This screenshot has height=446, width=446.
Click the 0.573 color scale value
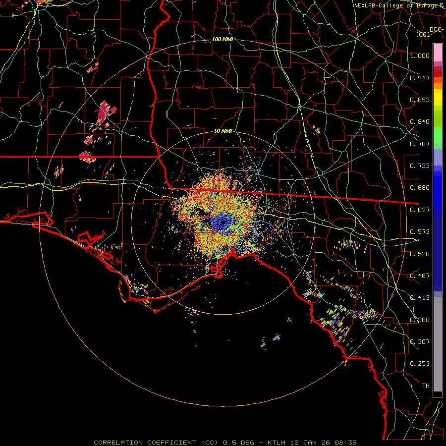[x=420, y=232]
